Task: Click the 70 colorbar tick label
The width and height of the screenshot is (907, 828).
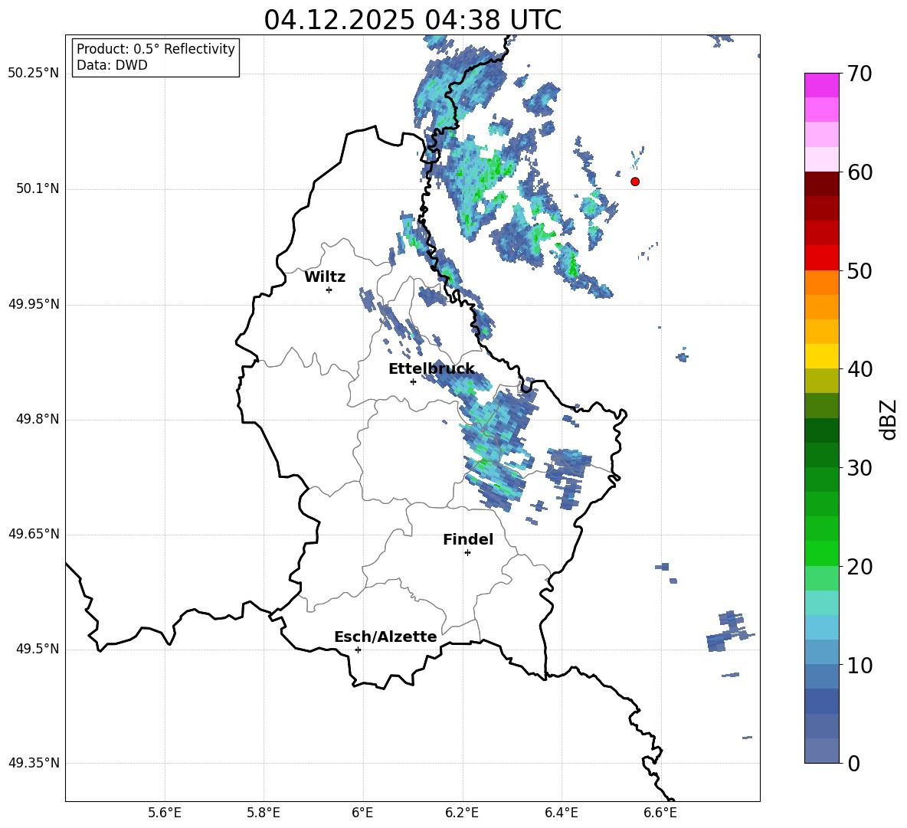Action: (x=860, y=74)
